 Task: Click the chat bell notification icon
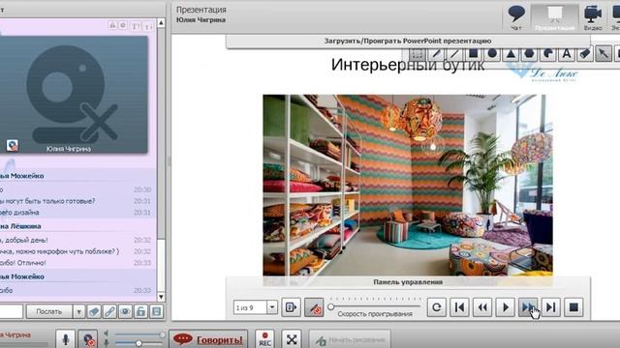pyautogui.click(x=112, y=26)
